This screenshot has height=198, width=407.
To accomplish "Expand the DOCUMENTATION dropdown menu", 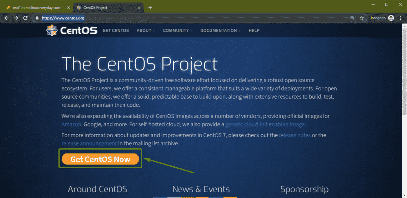I will click(220, 31).
